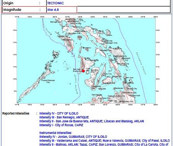173x146 pixels.
Task: Select the "Mw 4.8" magnitude value
Action: 53,10
